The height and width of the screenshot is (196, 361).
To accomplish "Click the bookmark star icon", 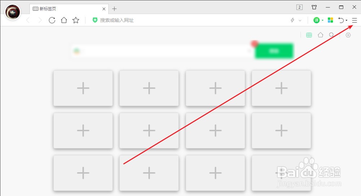I will [76, 20].
